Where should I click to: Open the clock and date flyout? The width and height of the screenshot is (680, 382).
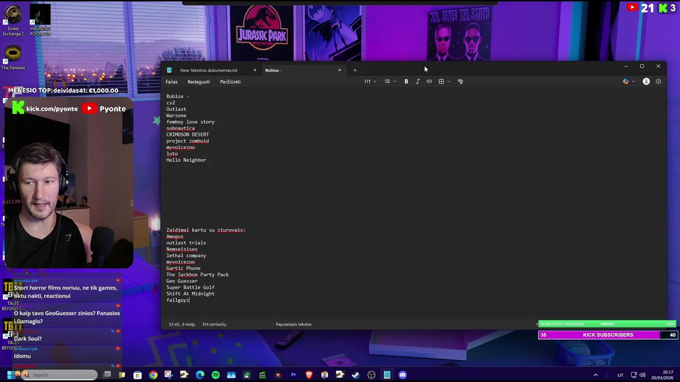point(661,375)
